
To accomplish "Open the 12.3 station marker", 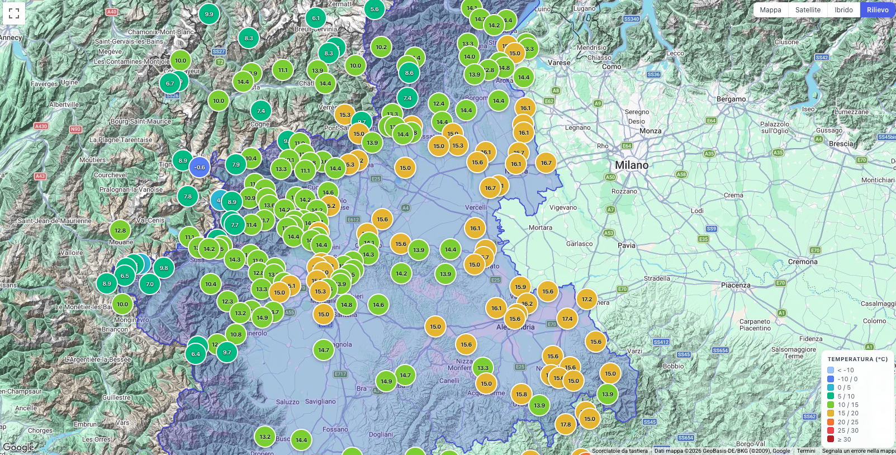I will tap(227, 302).
